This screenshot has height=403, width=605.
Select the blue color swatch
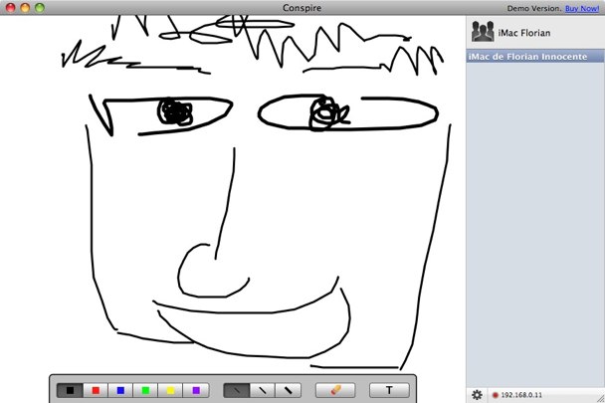[x=120, y=391]
